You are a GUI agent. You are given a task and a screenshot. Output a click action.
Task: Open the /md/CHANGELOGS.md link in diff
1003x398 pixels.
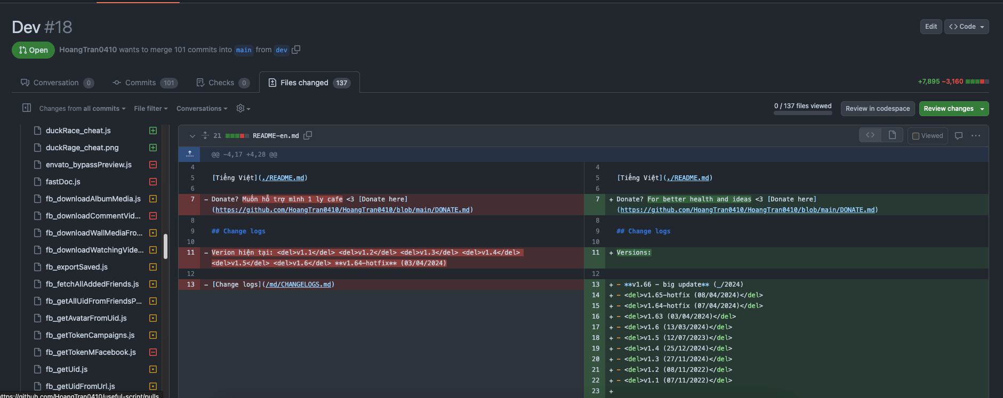click(298, 285)
